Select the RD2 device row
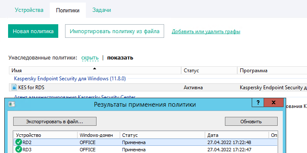Image resolution: width=307 pixels, height=153 pixels. point(145,142)
